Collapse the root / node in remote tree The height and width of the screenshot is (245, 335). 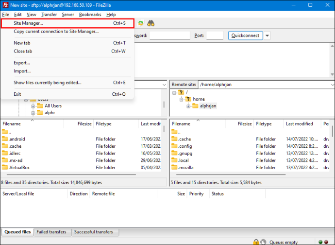coord(174,93)
